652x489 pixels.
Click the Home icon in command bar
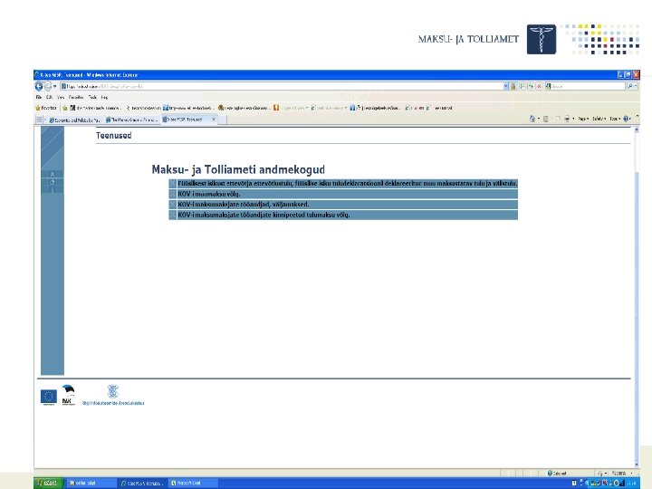532,119
